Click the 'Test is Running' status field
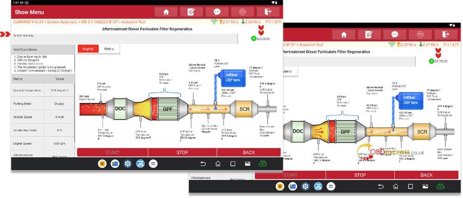 [124, 38]
